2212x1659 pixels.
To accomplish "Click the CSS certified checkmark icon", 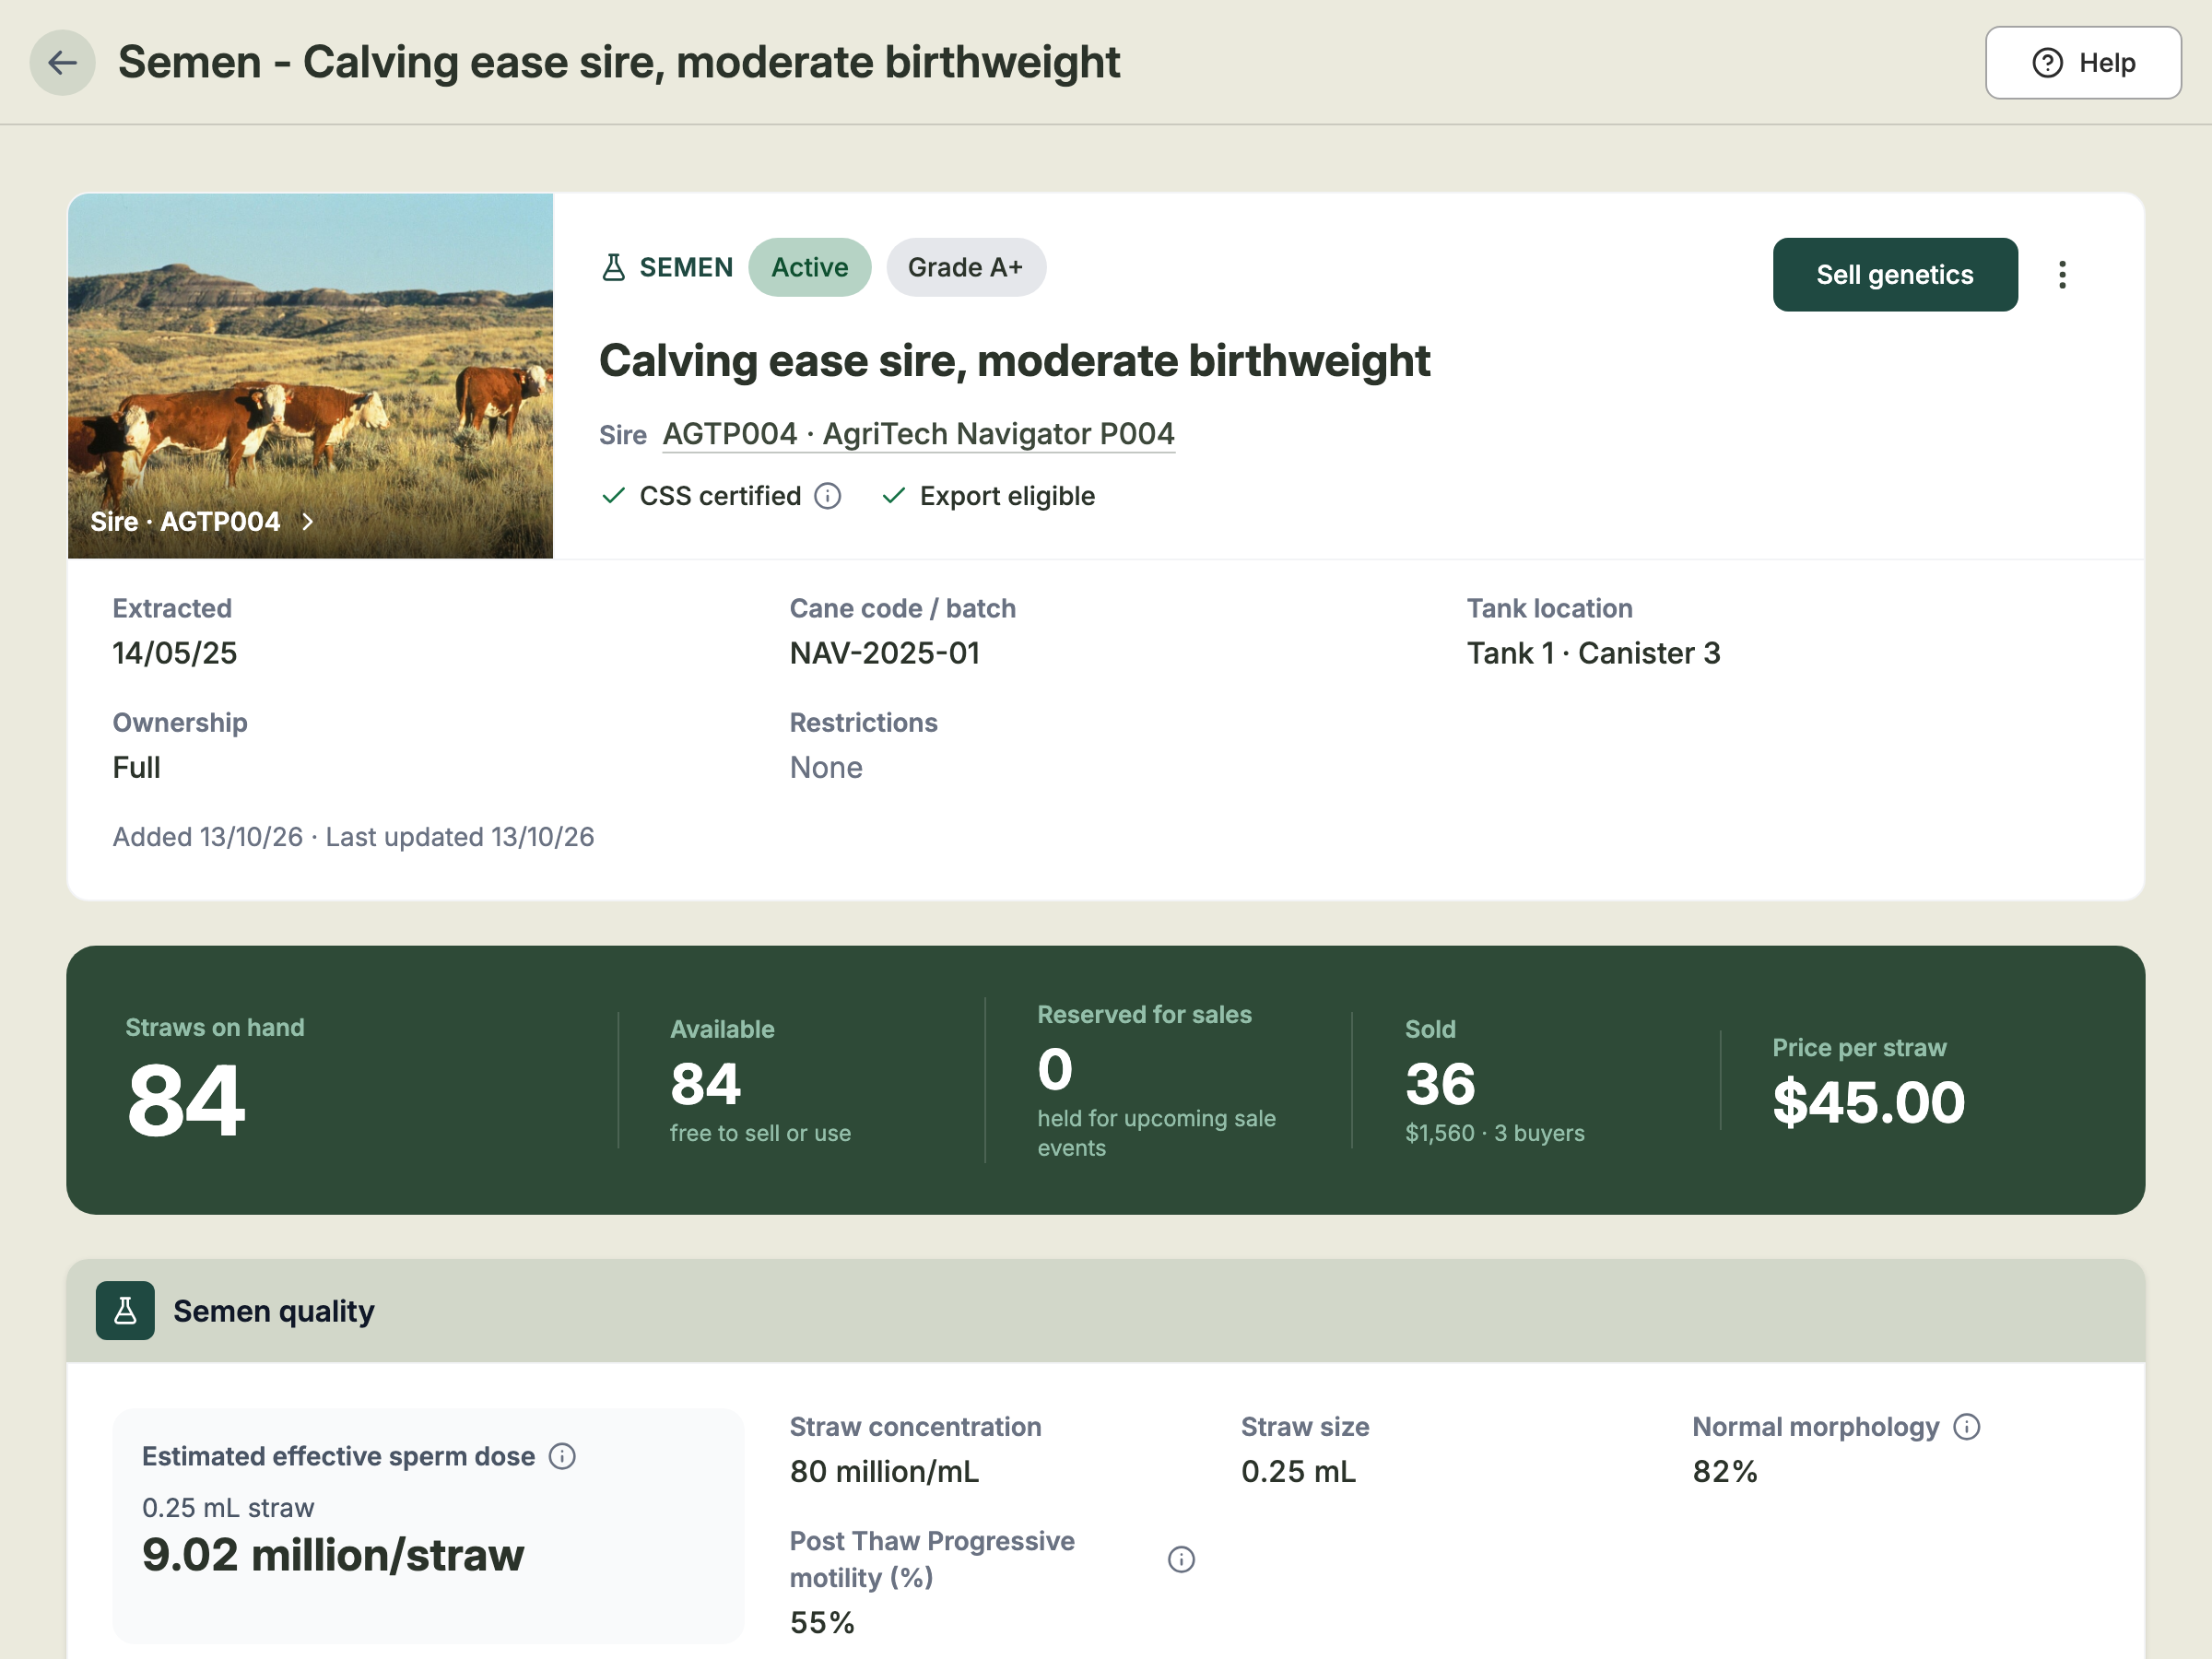I will point(613,496).
